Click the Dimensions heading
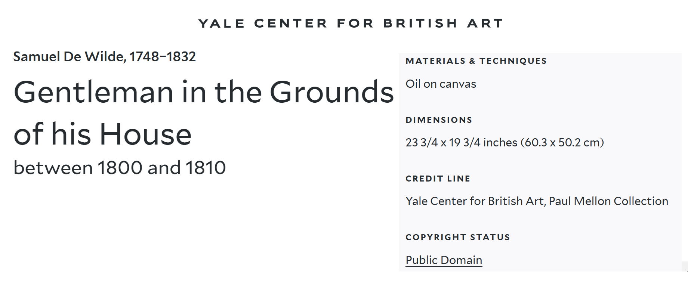 click(439, 120)
